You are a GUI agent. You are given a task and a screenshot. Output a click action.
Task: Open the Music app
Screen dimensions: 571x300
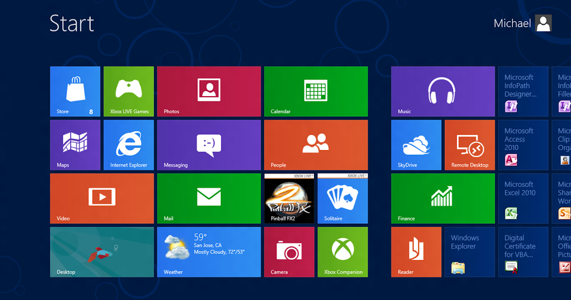point(443,91)
